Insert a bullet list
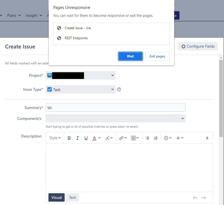Viewport: 224px width, 205px height. [x=147, y=138]
